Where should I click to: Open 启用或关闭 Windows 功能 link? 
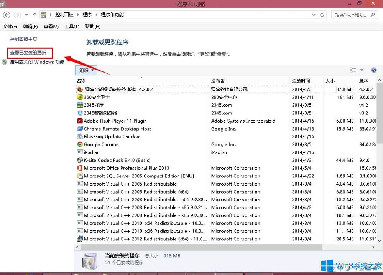[37, 62]
